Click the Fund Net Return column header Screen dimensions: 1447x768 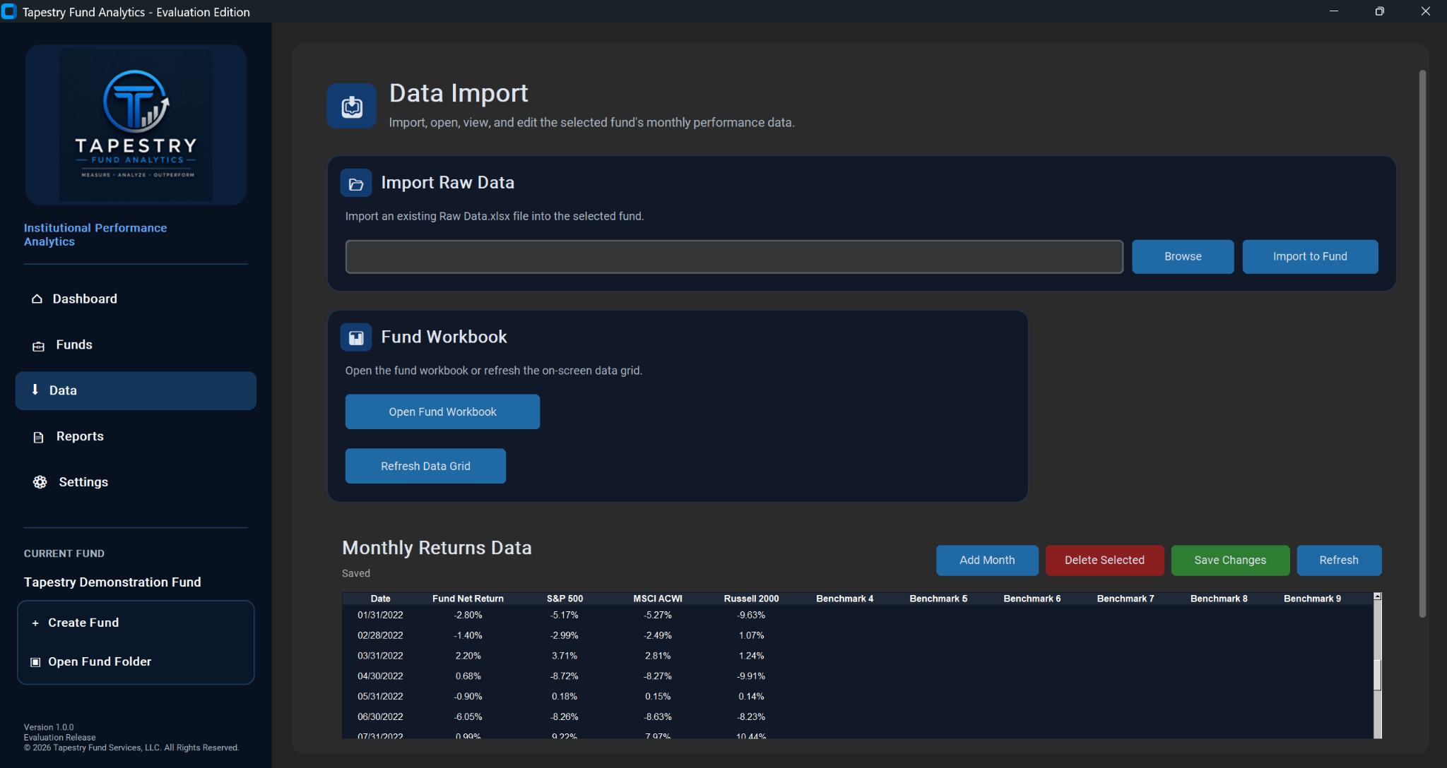468,599
